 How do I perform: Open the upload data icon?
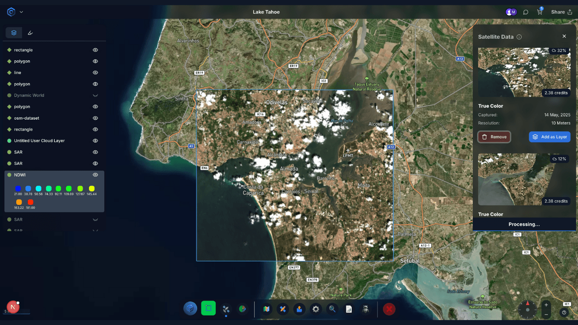[x=299, y=309]
